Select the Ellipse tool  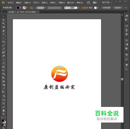click(x=4, y=42)
